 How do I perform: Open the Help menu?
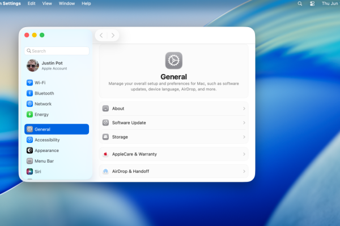86,4
